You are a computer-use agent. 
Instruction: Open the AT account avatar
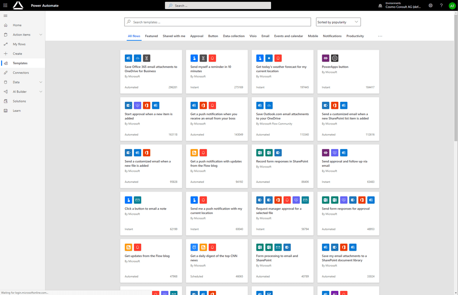pyautogui.click(x=452, y=6)
